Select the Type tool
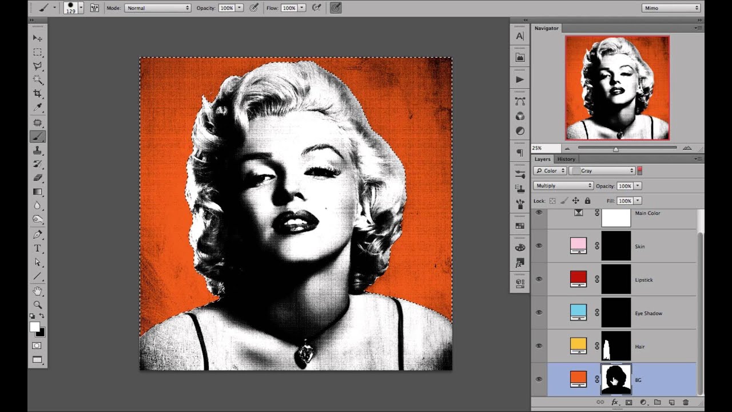The image size is (732, 412). coord(37,248)
